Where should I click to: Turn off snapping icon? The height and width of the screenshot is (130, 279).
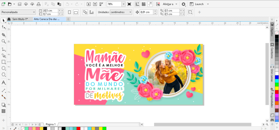click(158, 4)
